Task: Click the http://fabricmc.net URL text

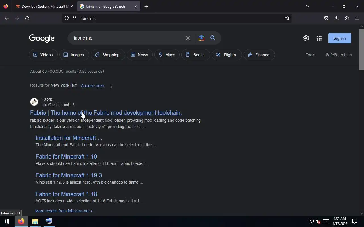Action: click(55, 105)
